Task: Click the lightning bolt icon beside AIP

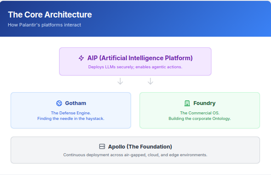Action: 81,58
